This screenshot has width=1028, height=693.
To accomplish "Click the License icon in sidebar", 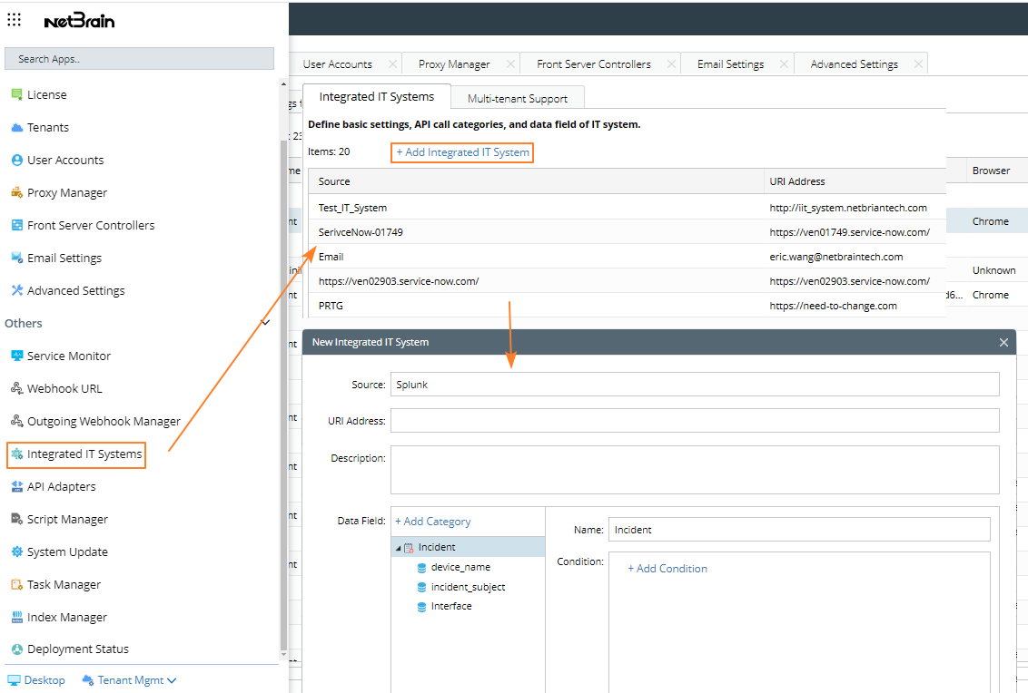I will tap(16, 94).
